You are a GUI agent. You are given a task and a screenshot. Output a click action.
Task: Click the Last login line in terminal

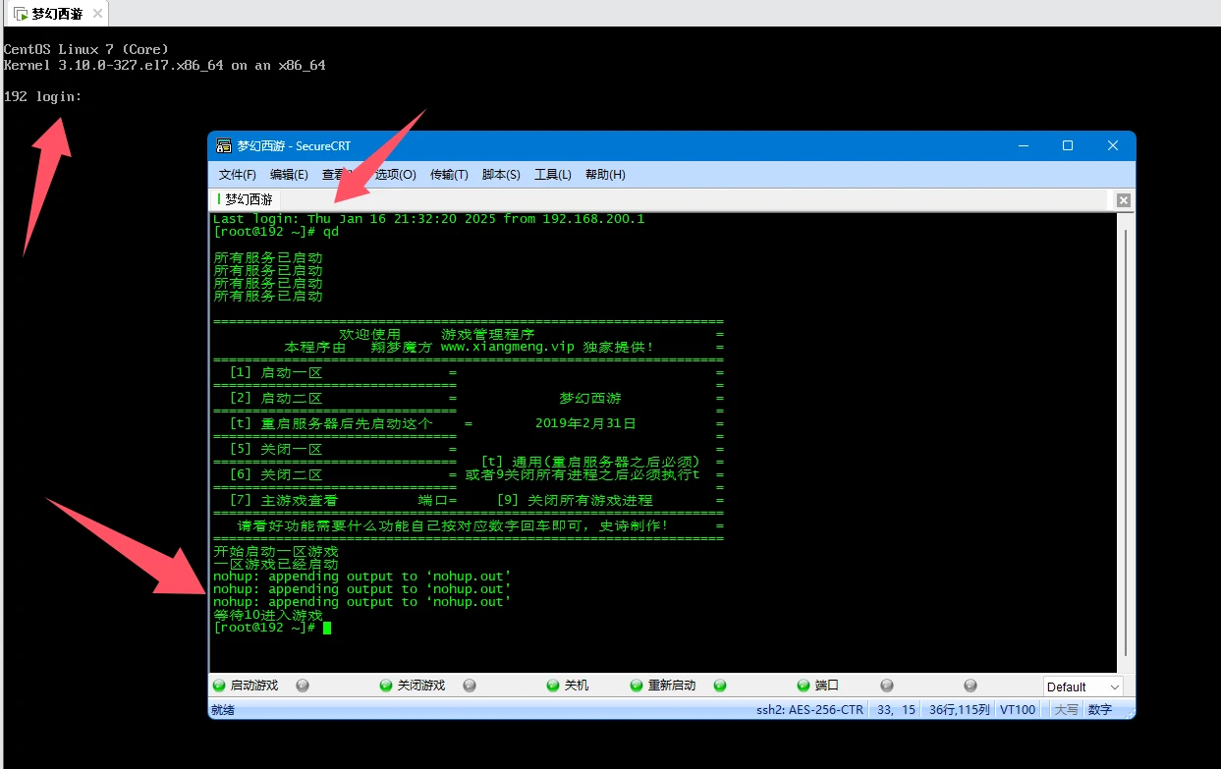tap(428, 219)
